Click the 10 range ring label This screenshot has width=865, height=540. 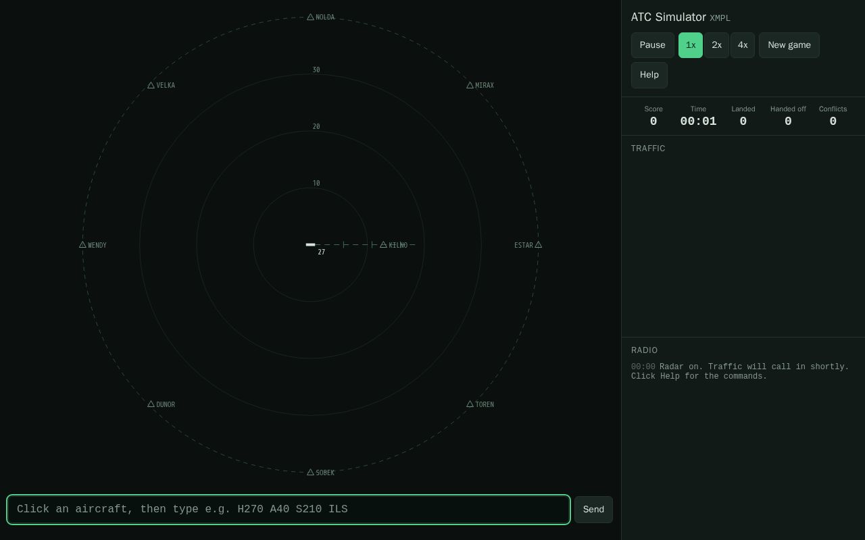tap(316, 184)
